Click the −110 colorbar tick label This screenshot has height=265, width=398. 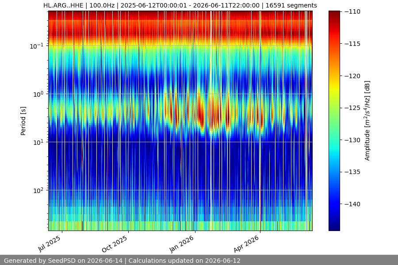pyautogui.click(x=352, y=11)
